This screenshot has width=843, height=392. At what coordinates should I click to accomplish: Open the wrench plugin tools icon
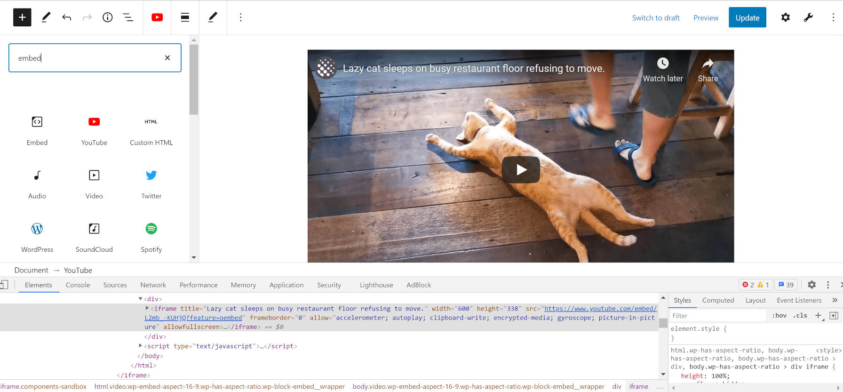[x=808, y=17]
